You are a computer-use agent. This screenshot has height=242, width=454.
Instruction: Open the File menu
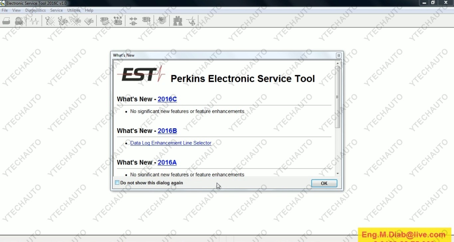point(5,10)
